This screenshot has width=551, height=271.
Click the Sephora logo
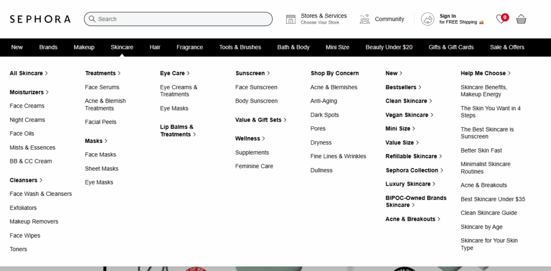(40, 19)
